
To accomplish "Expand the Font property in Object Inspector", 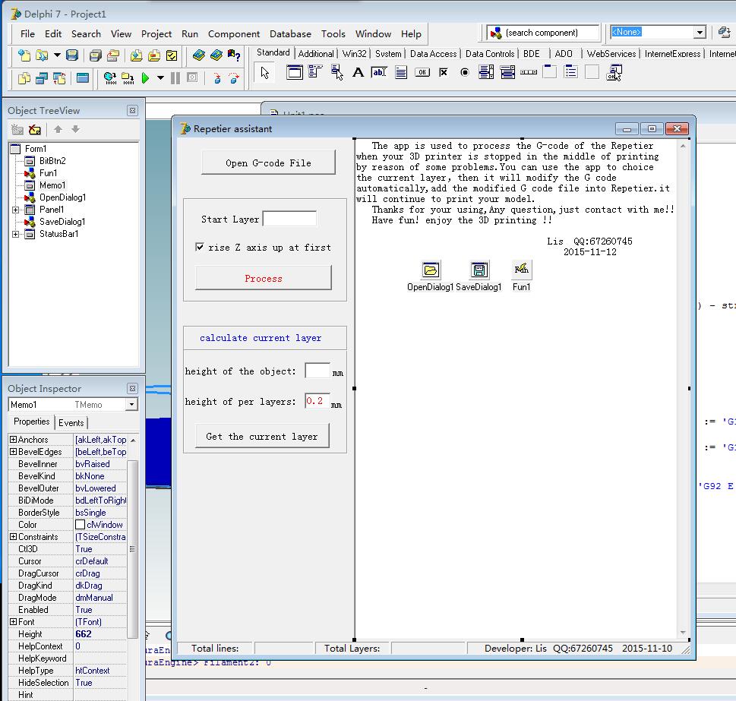I will (x=13, y=622).
